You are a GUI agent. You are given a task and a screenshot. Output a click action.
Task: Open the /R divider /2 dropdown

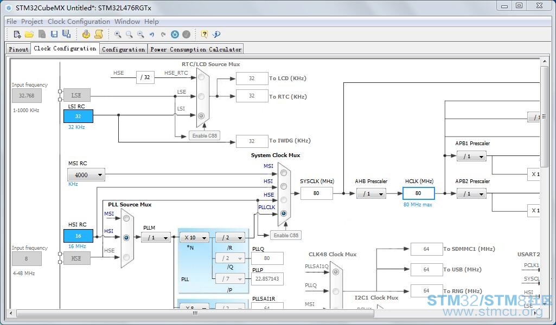tap(230, 238)
